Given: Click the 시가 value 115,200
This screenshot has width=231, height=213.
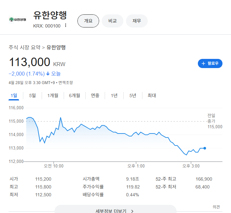Looking at the screenshot, I should tap(43, 179).
